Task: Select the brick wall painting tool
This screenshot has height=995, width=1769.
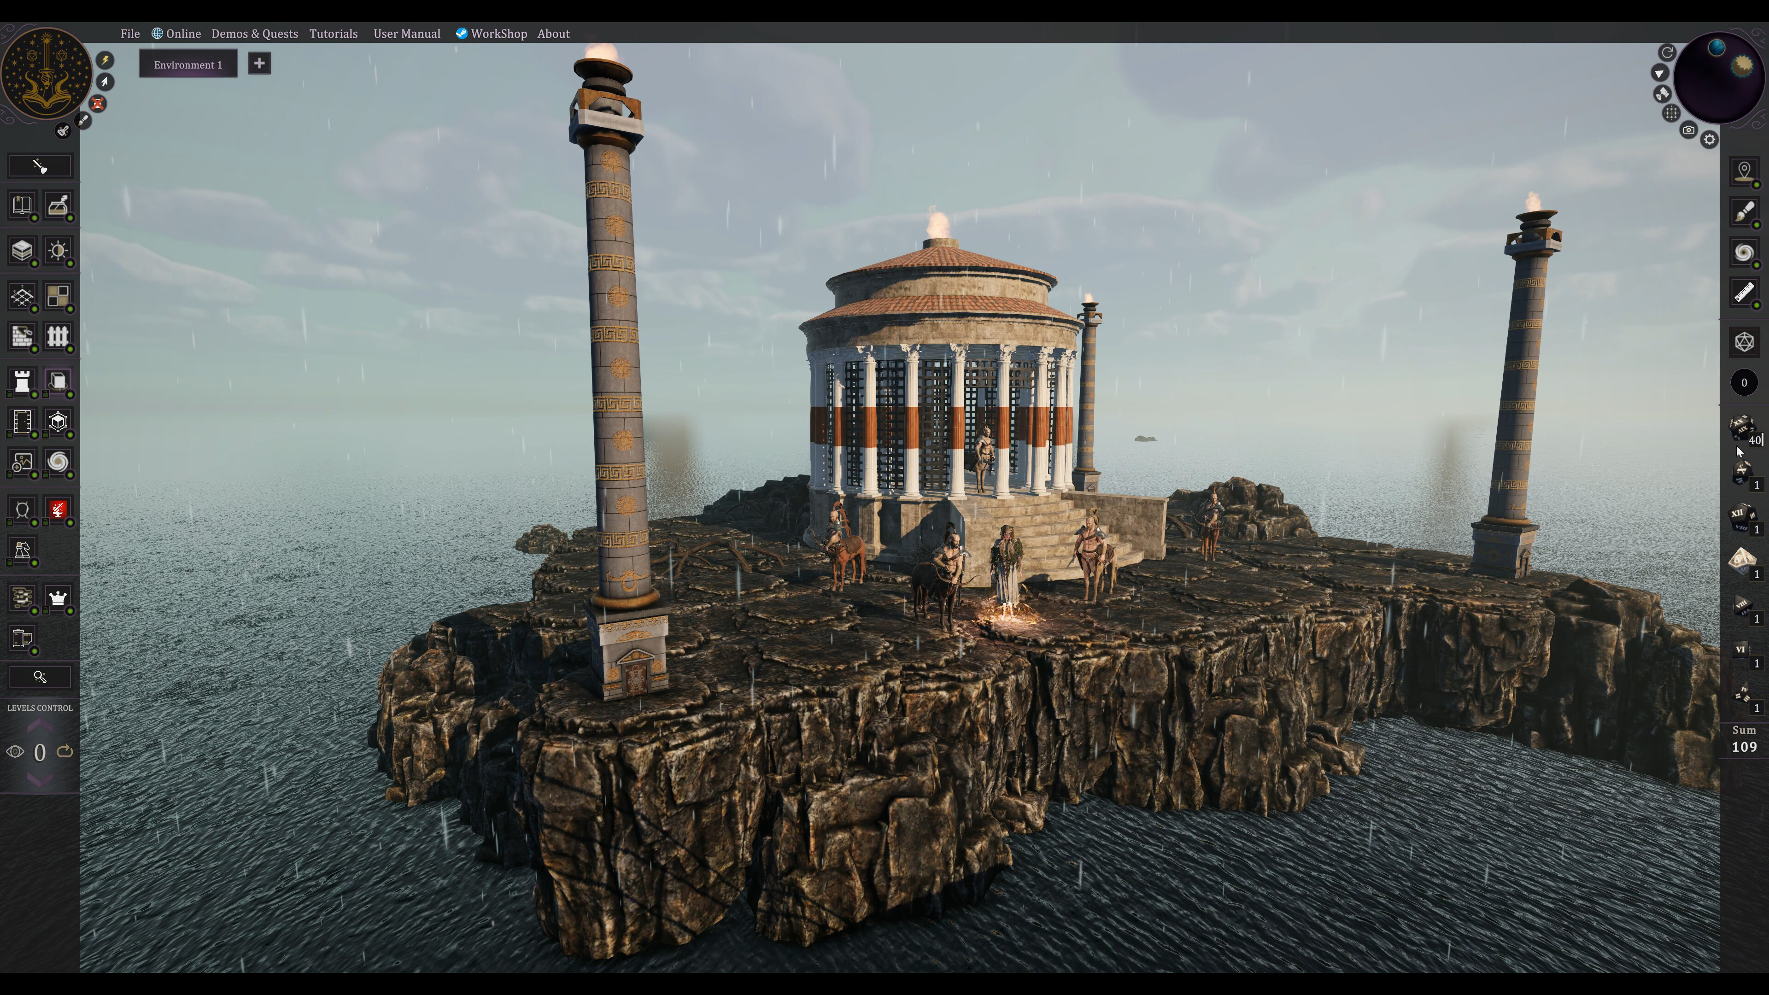Action: (21, 336)
